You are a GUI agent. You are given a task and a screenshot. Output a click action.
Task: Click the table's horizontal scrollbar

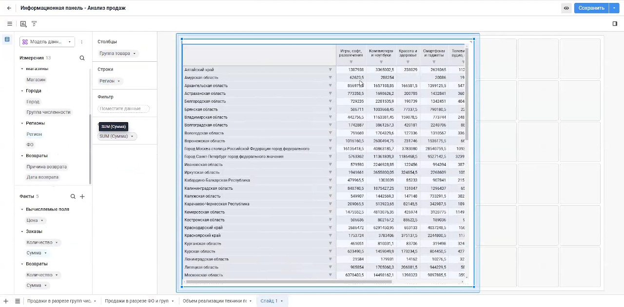289,282
